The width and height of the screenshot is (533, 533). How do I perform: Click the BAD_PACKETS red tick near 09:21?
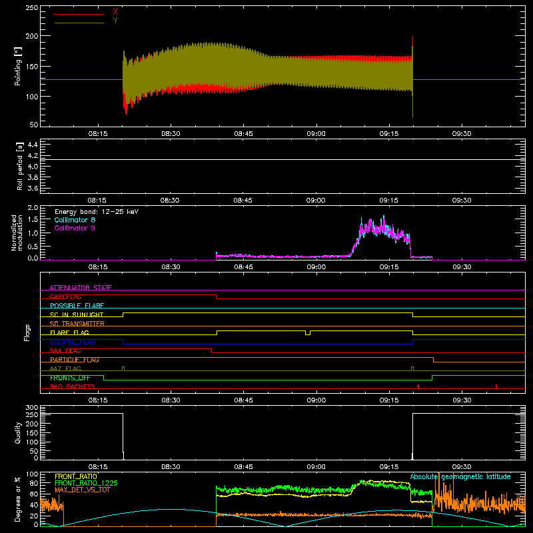418,386
